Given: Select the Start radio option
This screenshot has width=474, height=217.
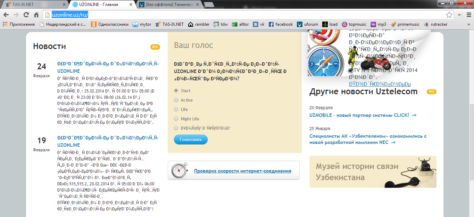Looking at the screenshot, I should pos(176,91).
